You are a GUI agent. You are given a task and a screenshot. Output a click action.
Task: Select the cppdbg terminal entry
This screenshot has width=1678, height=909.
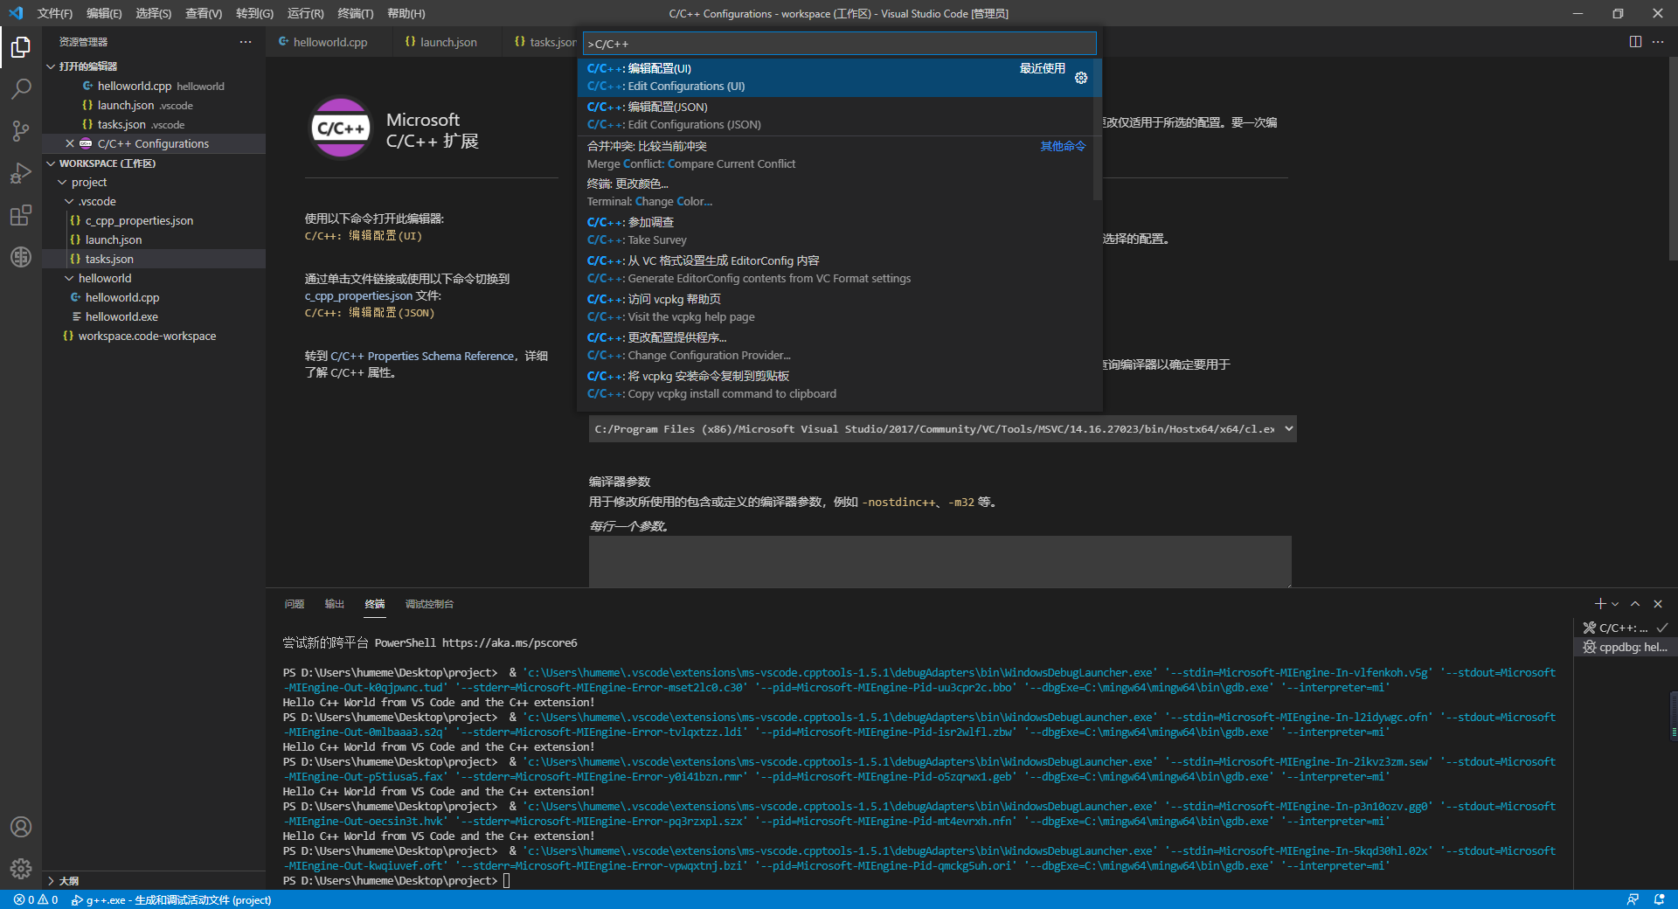(1625, 647)
